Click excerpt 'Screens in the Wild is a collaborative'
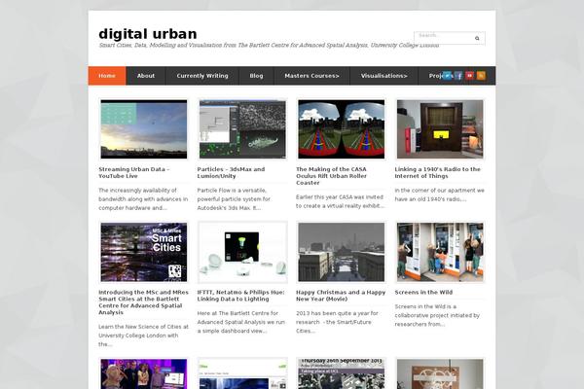The height and width of the screenshot is (389, 584). pos(437,315)
